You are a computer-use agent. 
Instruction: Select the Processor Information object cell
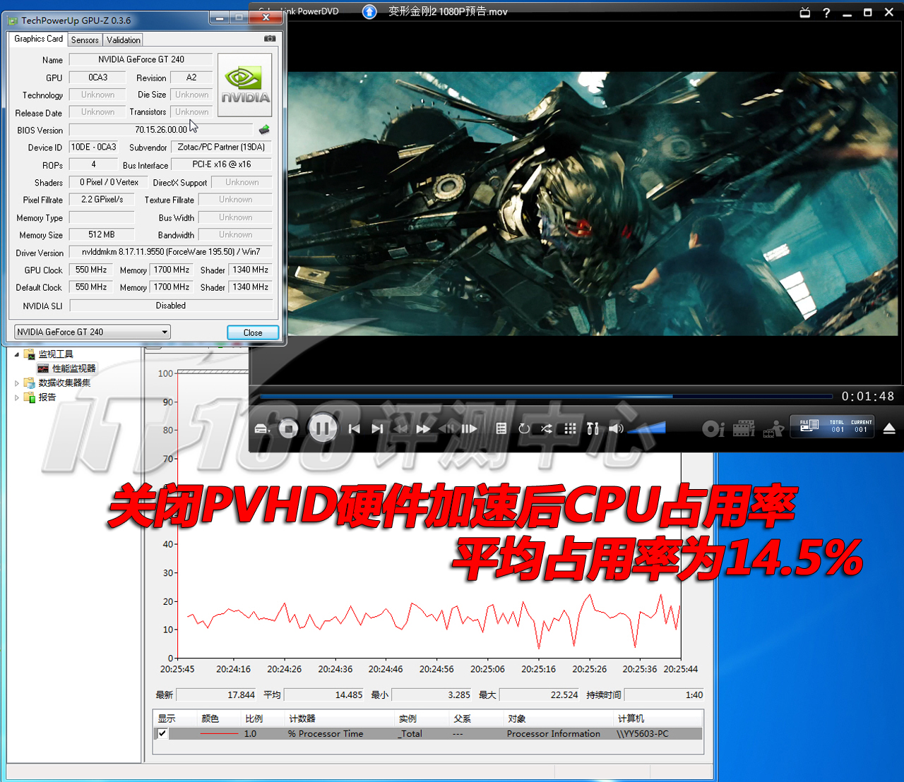click(x=554, y=734)
